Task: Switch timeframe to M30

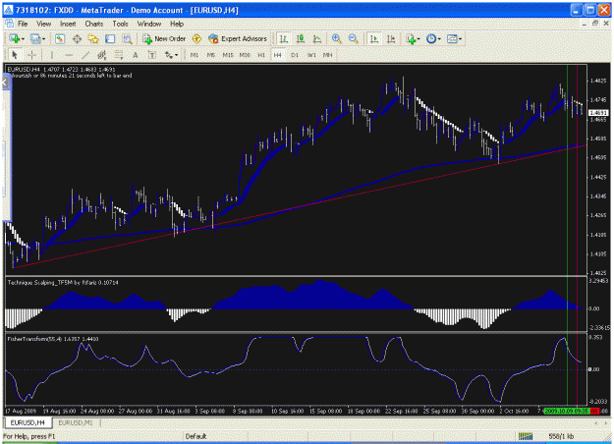Action: 245,55
